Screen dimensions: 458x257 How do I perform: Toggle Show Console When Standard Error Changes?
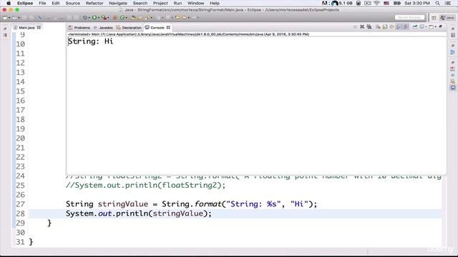point(406,27)
